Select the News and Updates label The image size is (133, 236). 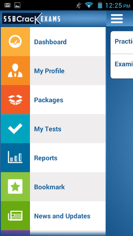click(62, 216)
